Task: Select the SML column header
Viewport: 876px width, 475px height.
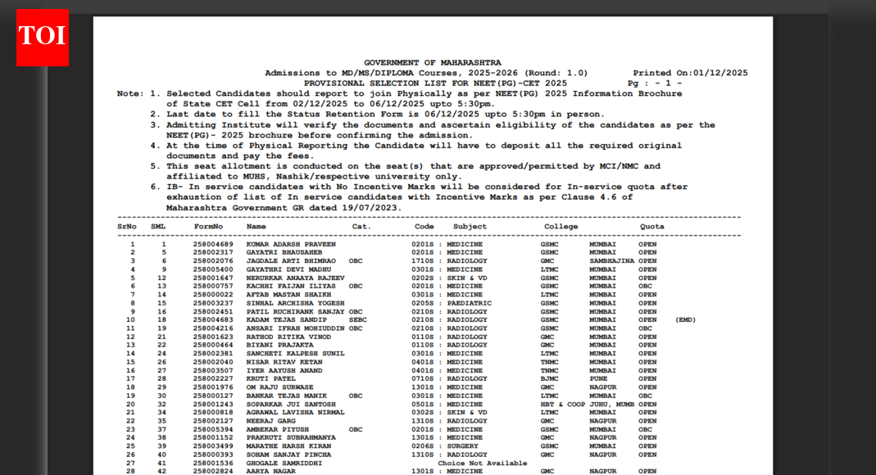Action: pos(158,227)
